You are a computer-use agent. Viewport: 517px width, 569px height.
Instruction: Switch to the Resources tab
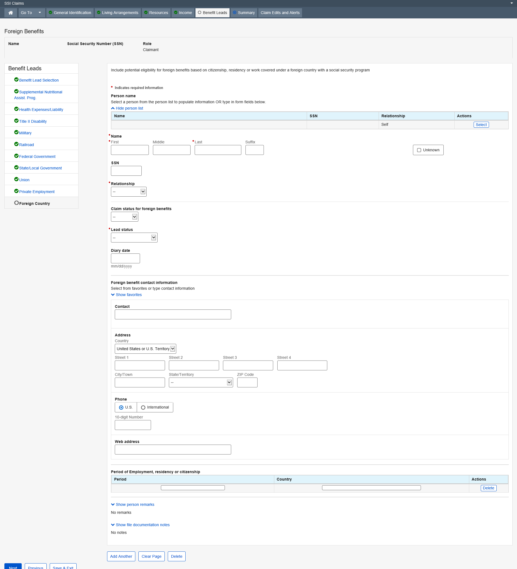click(156, 13)
